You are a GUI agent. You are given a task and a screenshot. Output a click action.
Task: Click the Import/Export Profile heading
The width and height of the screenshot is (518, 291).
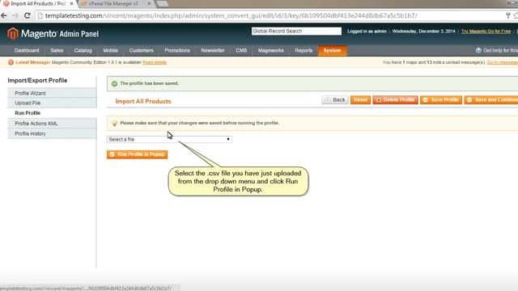click(37, 80)
